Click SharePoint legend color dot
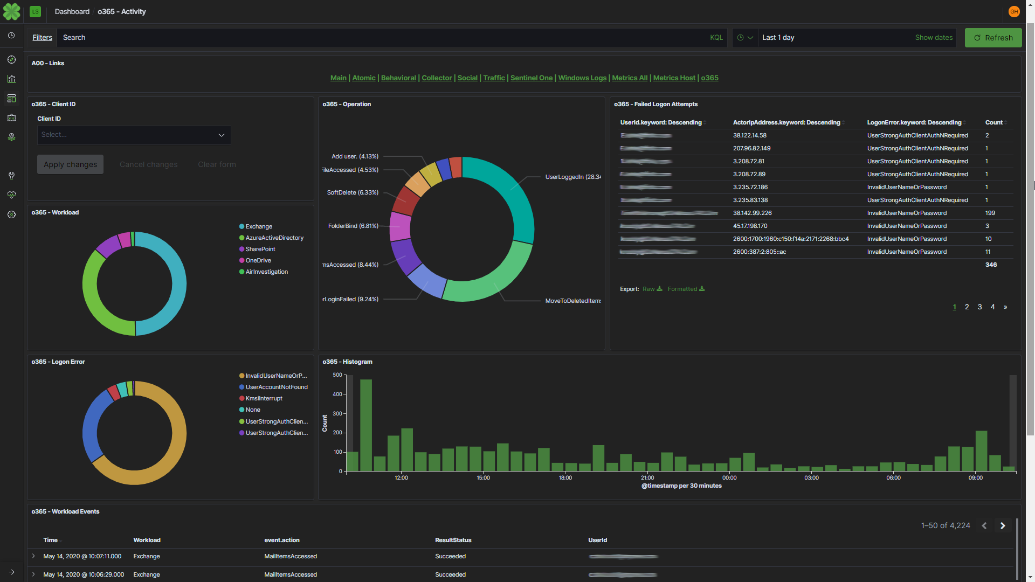This screenshot has height=582, width=1035. (x=242, y=250)
